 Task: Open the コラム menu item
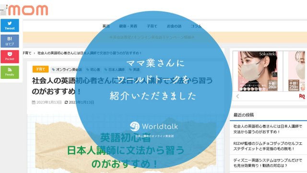[196, 26]
